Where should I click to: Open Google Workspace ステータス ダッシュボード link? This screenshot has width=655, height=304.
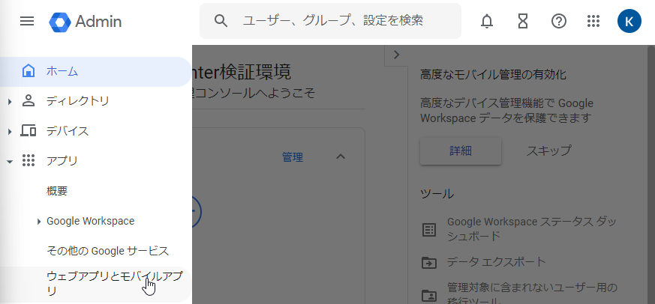coord(532,229)
